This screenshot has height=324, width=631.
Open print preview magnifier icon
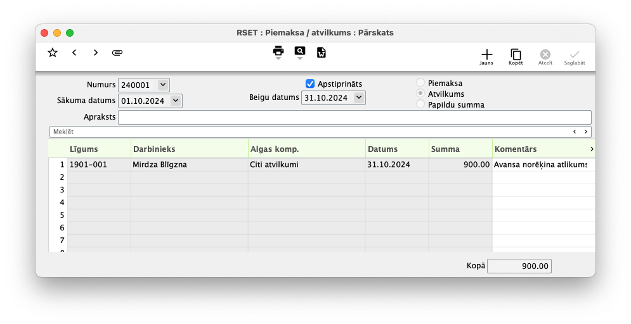tap(300, 51)
